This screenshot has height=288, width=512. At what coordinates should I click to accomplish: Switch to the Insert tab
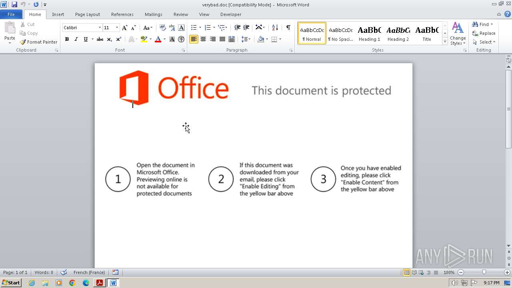[58, 14]
